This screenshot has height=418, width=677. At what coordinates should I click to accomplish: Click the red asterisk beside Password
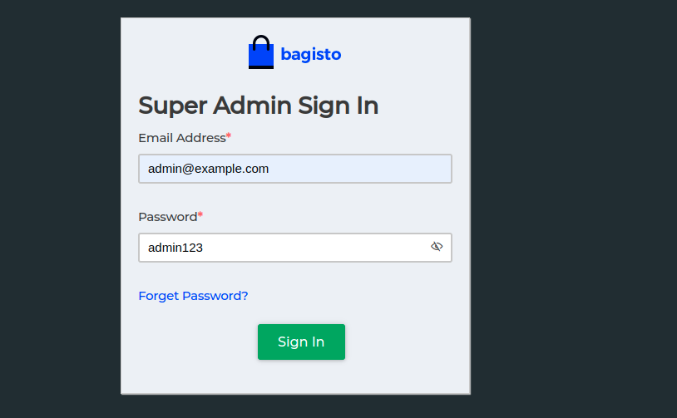[200, 215]
